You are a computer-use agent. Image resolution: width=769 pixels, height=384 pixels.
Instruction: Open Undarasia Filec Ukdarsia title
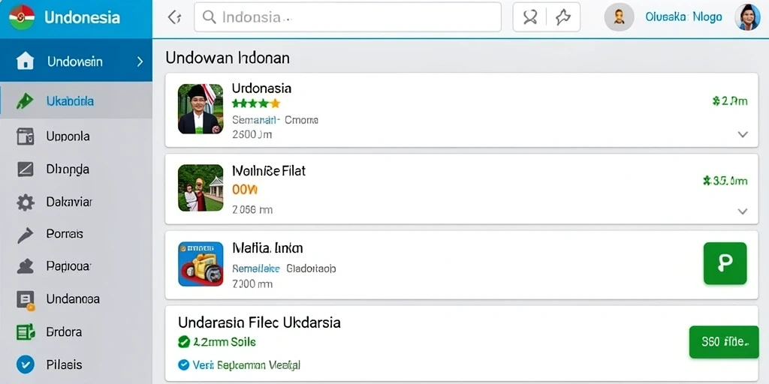[x=259, y=322]
